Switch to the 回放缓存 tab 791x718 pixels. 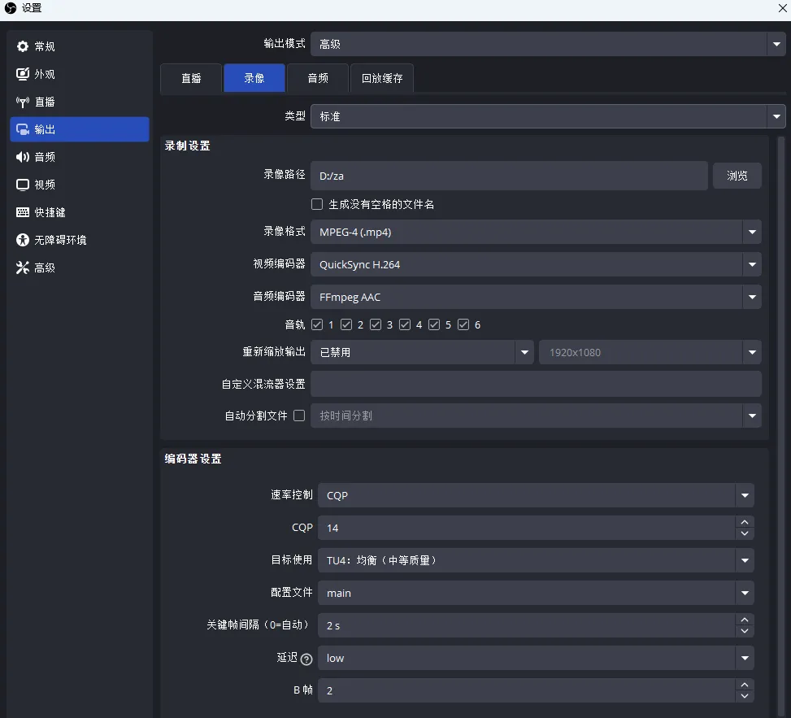[382, 79]
